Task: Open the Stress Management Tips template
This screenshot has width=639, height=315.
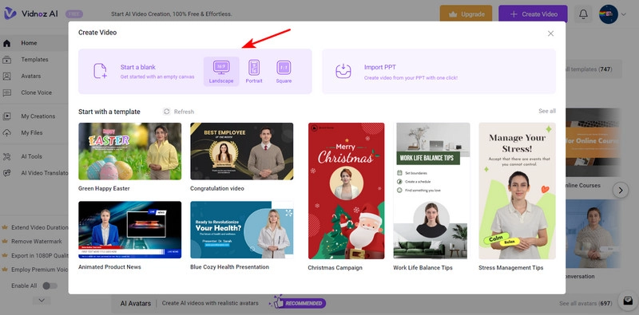Action: point(517,191)
